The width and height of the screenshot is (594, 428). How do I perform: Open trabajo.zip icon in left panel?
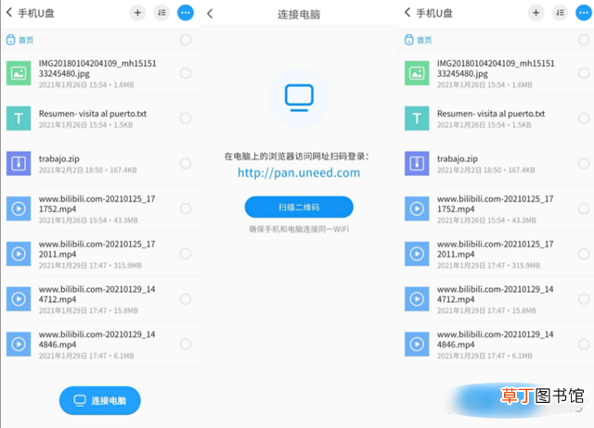(x=19, y=163)
